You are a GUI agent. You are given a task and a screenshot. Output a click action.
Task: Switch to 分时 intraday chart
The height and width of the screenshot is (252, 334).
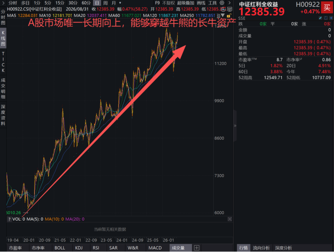coord(13,3)
